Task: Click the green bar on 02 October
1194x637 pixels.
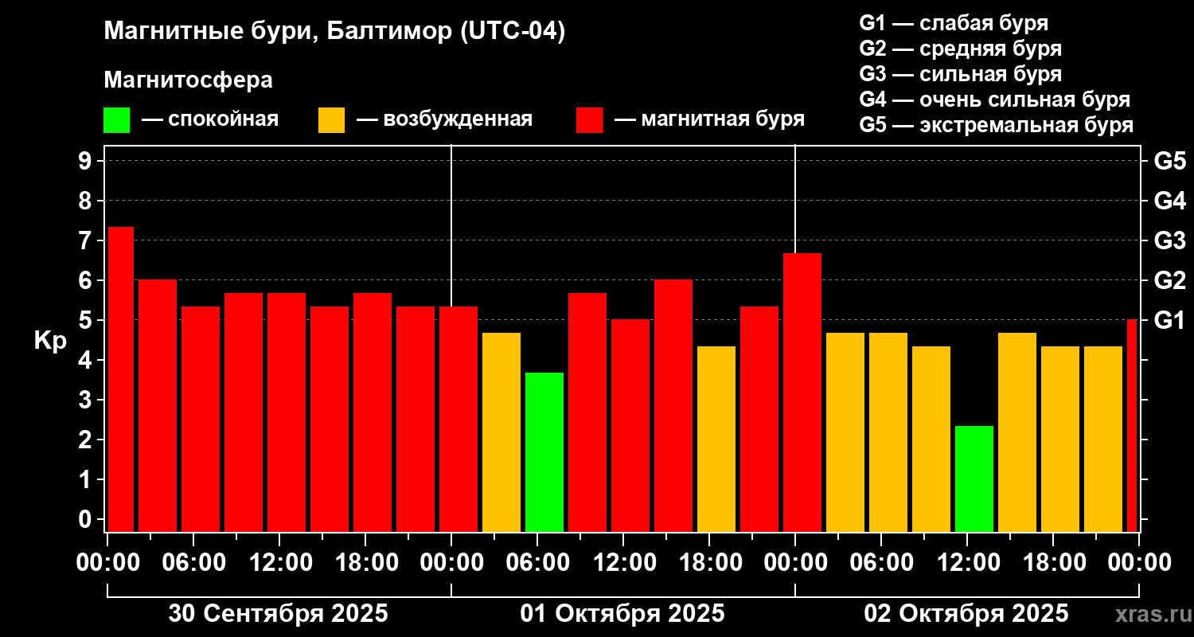Action: (x=974, y=479)
